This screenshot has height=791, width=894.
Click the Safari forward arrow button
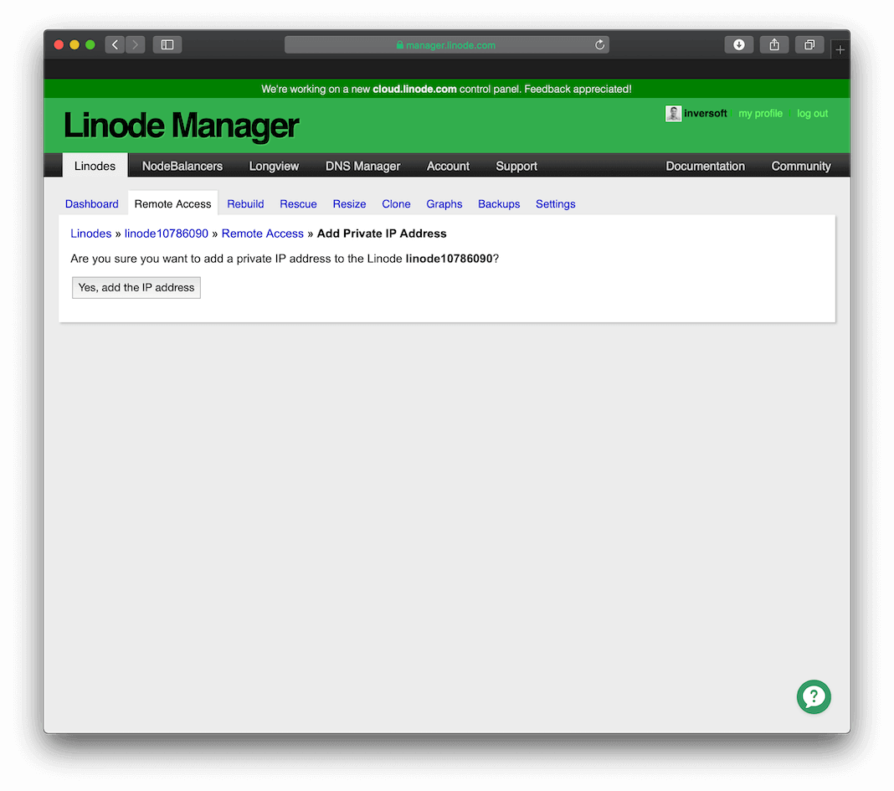tap(135, 44)
